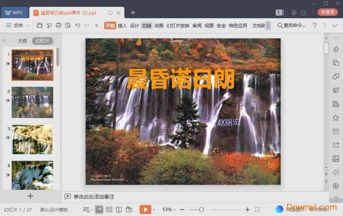This screenshot has width=343, height=216.
Task: Open the 切换 transitions tab
Action: [x=147, y=25]
